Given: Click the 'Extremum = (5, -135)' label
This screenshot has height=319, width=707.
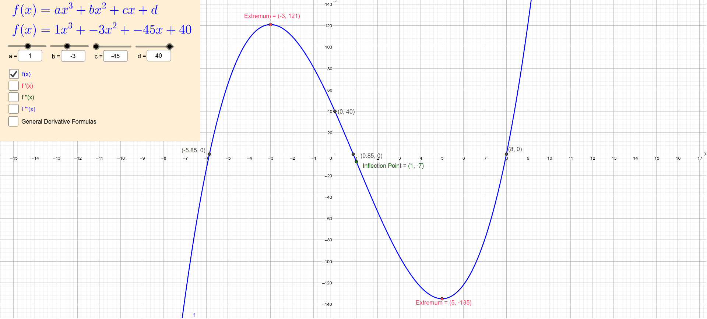Looking at the screenshot, I should [x=444, y=302].
